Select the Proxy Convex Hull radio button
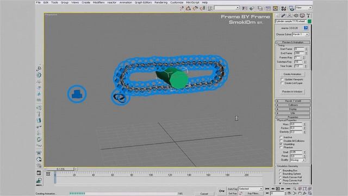Image resolution: width=348 pixels, height=196 pixels. (x=280, y=181)
